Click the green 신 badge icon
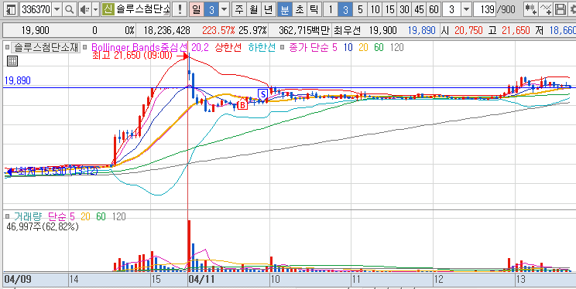Viewport: 576px width, 289px height. [x=108, y=9]
